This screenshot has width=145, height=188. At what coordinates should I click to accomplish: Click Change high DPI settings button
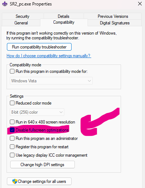43,165
